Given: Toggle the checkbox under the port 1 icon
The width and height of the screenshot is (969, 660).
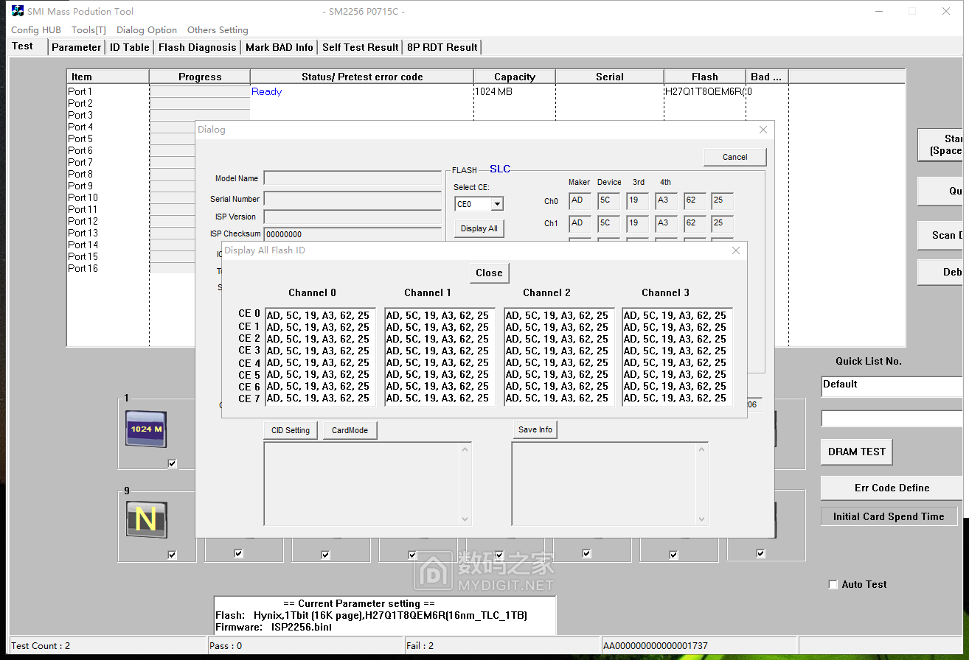Looking at the screenshot, I should (x=173, y=464).
